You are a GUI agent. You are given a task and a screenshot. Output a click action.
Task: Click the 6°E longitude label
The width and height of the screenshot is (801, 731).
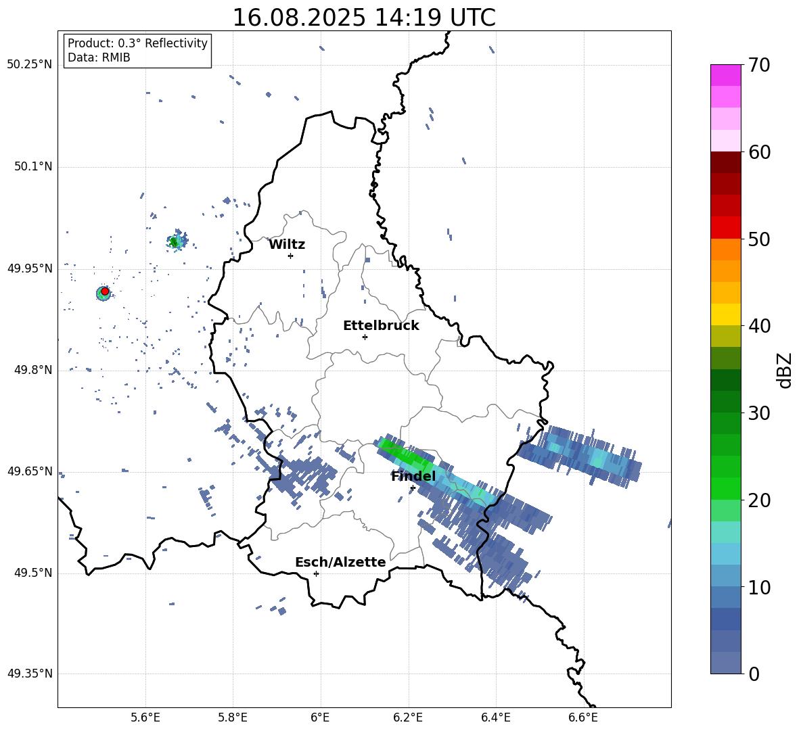click(320, 717)
